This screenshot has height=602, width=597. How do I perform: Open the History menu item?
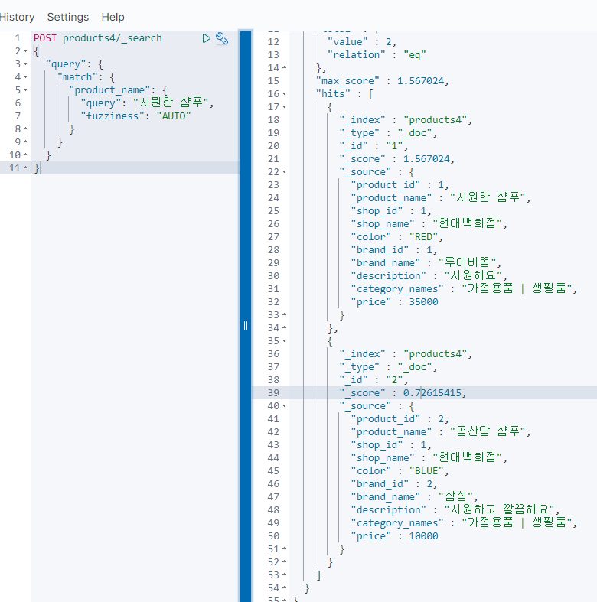tap(17, 17)
